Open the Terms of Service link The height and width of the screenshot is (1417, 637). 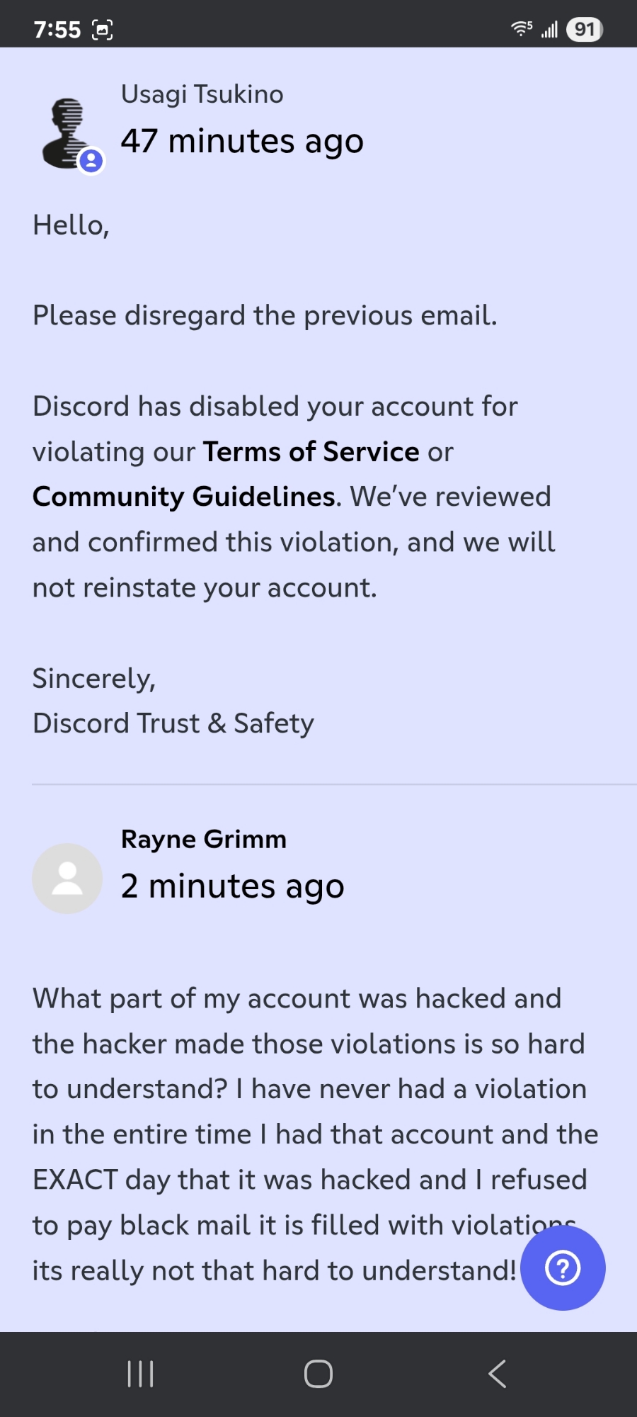point(311,452)
